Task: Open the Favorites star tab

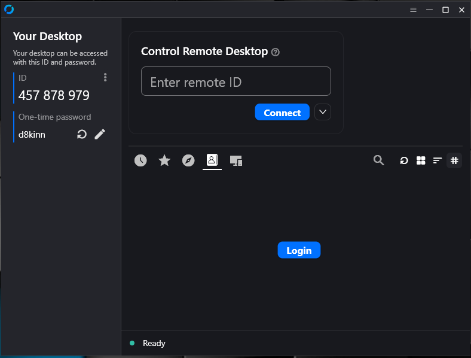Action: 164,160
